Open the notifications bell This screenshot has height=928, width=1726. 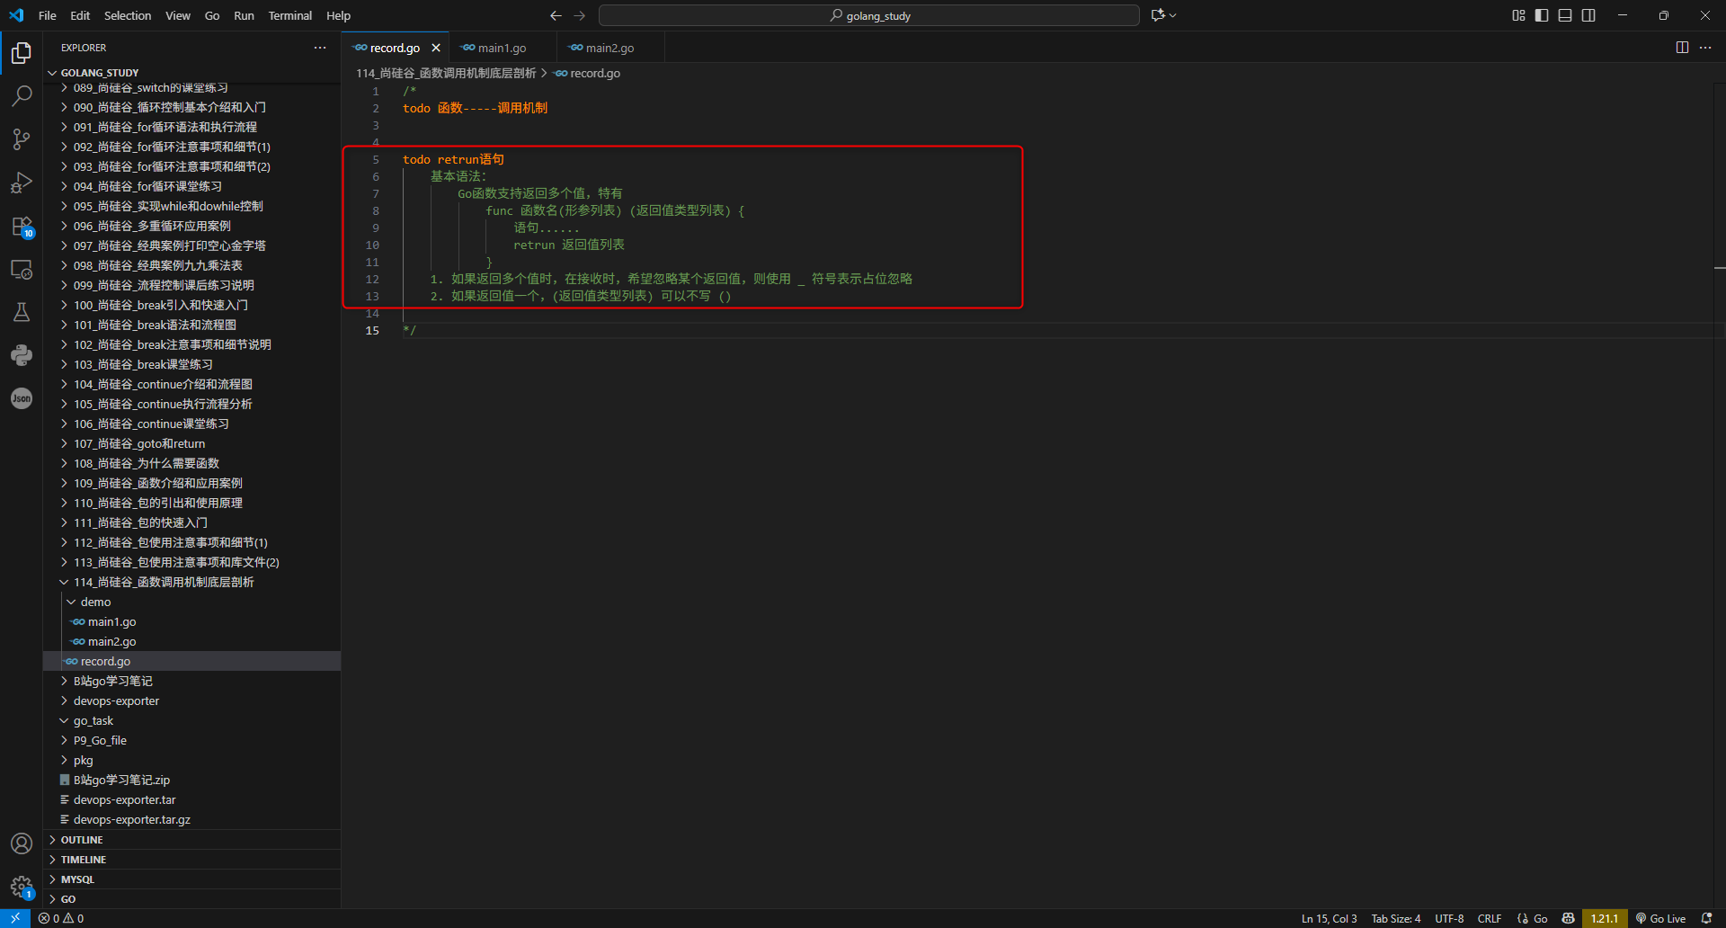coord(1706,918)
